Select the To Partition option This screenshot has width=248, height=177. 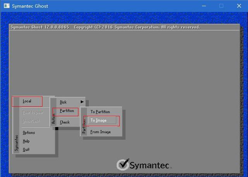click(x=100, y=112)
